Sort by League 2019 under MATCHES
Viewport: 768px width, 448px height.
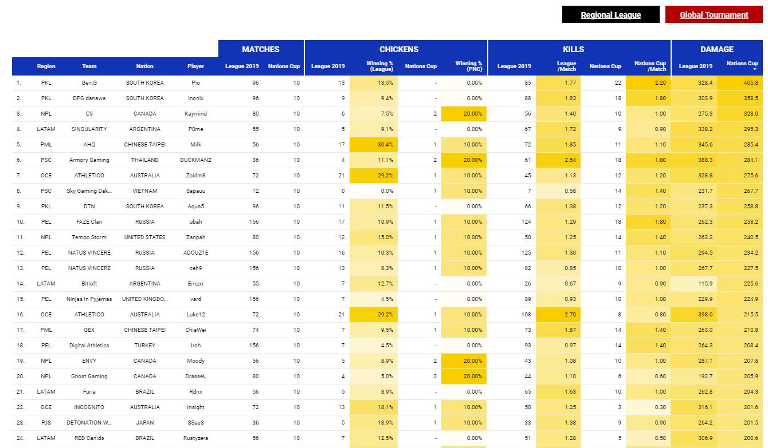(x=242, y=66)
